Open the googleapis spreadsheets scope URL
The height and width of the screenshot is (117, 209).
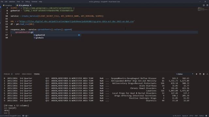pyautogui.click(x=47, y=8)
